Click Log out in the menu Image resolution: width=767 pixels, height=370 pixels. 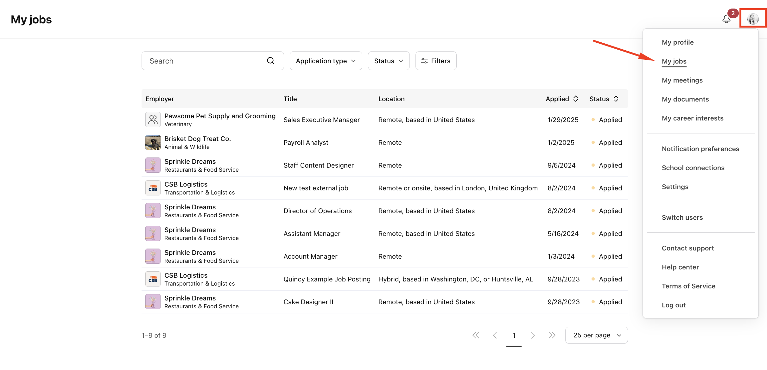674,305
